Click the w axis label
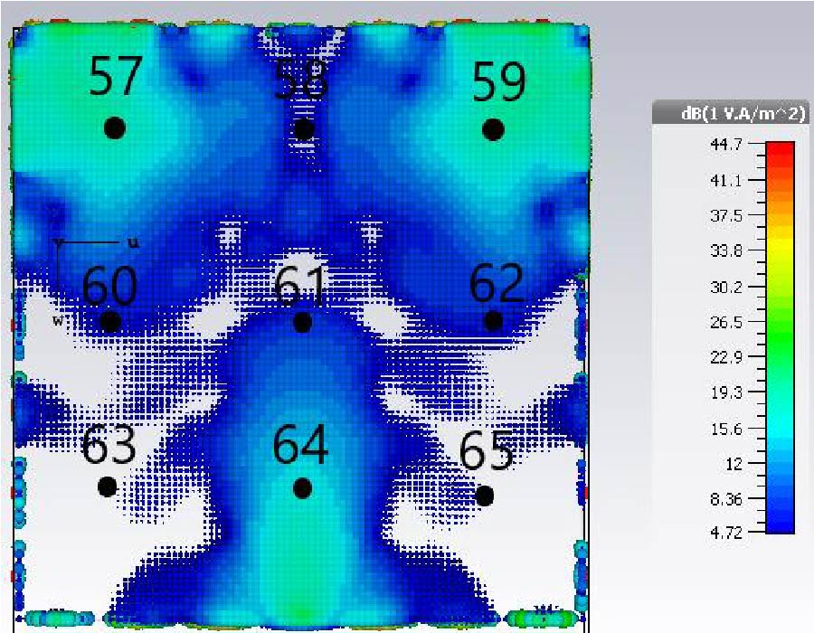Image resolution: width=814 pixels, height=633 pixels. pyautogui.click(x=56, y=319)
